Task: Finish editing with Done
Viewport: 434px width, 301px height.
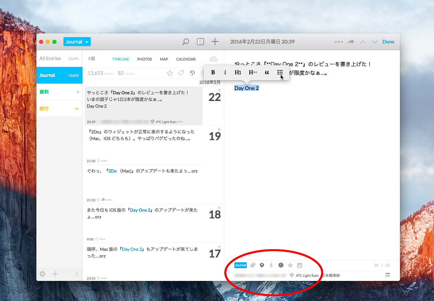Action: [388, 42]
